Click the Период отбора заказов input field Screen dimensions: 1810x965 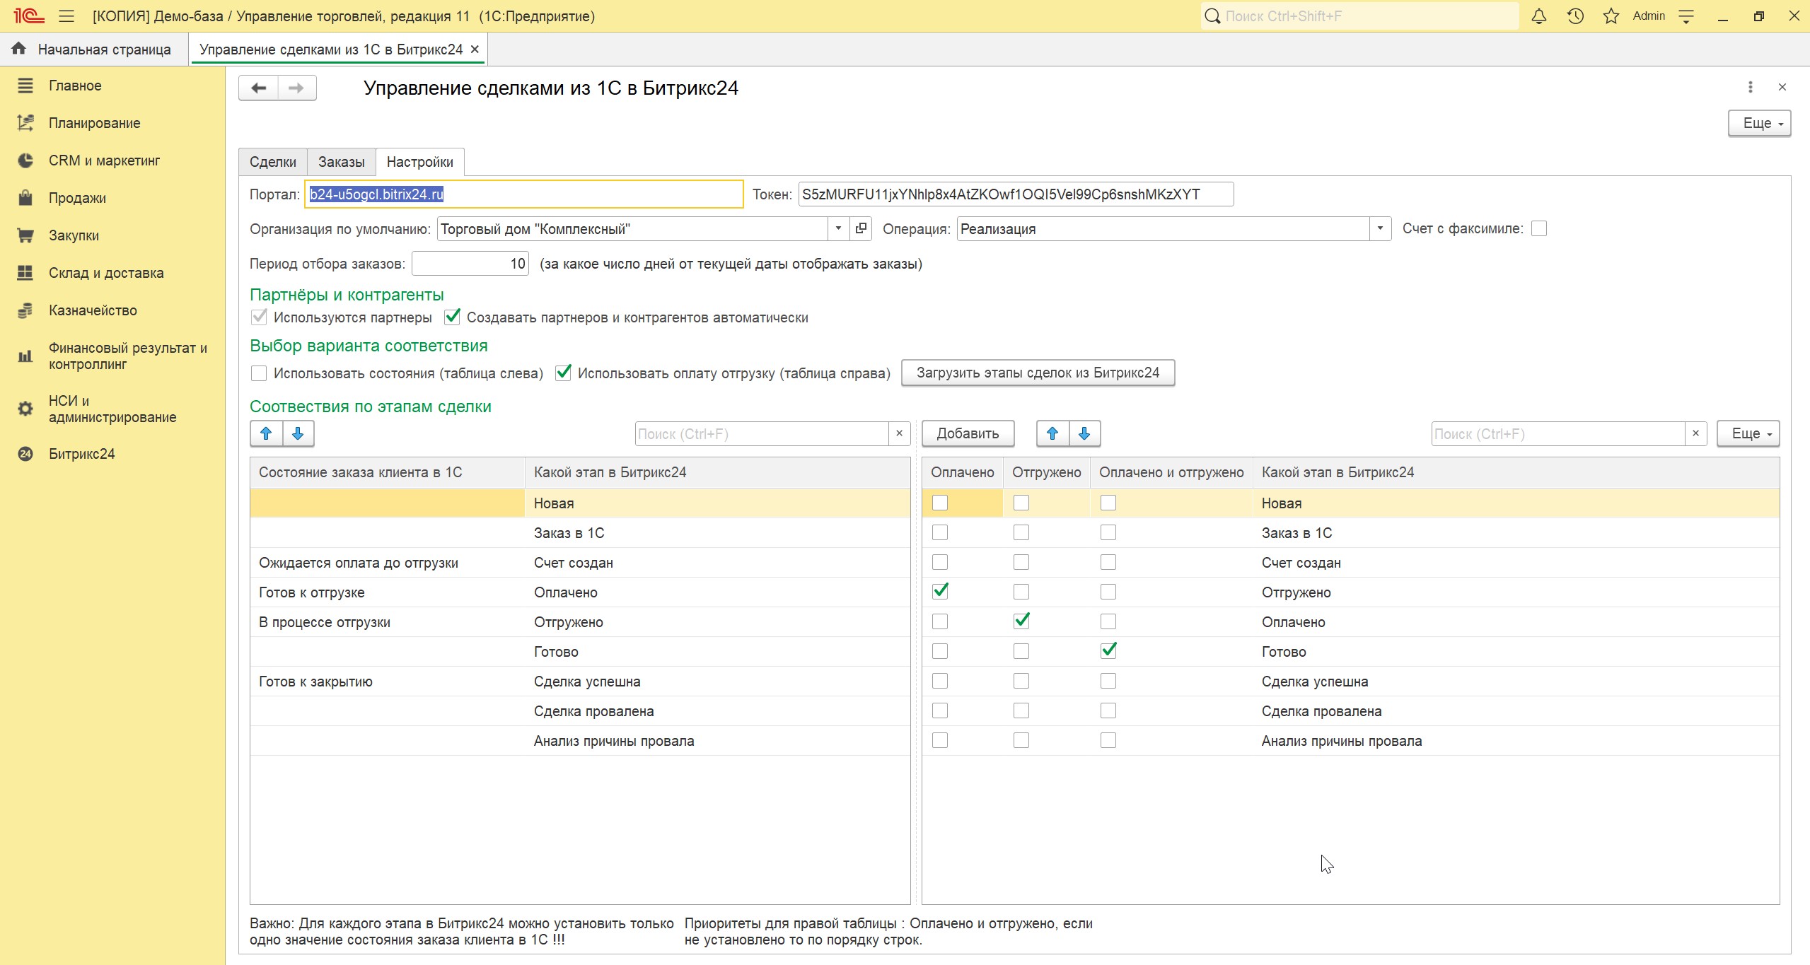point(470,264)
